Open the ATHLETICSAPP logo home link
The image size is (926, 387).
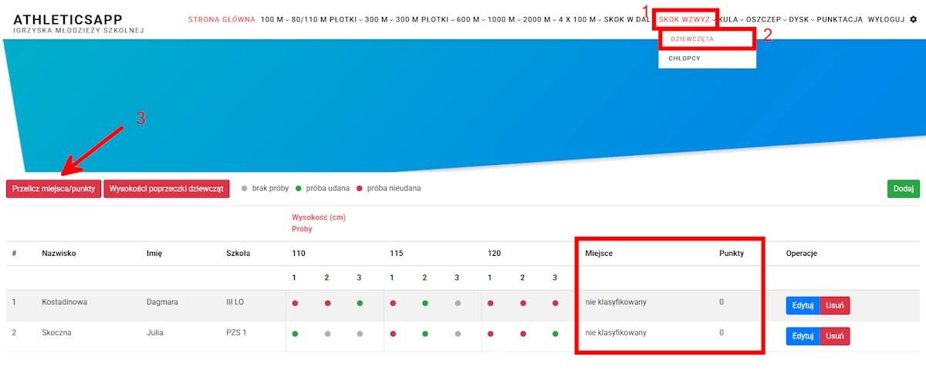point(68,19)
